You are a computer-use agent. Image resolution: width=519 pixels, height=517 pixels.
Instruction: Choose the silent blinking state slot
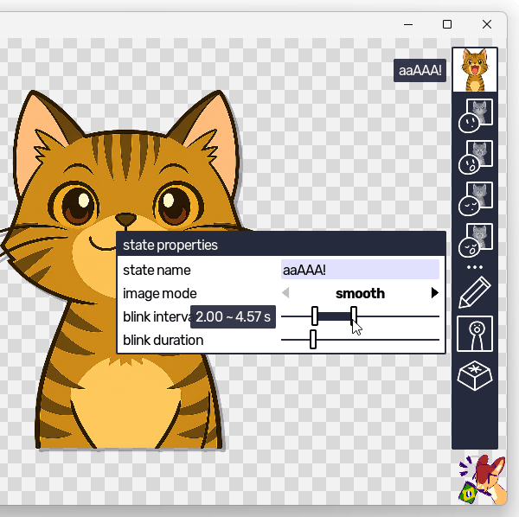[x=475, y=198]
